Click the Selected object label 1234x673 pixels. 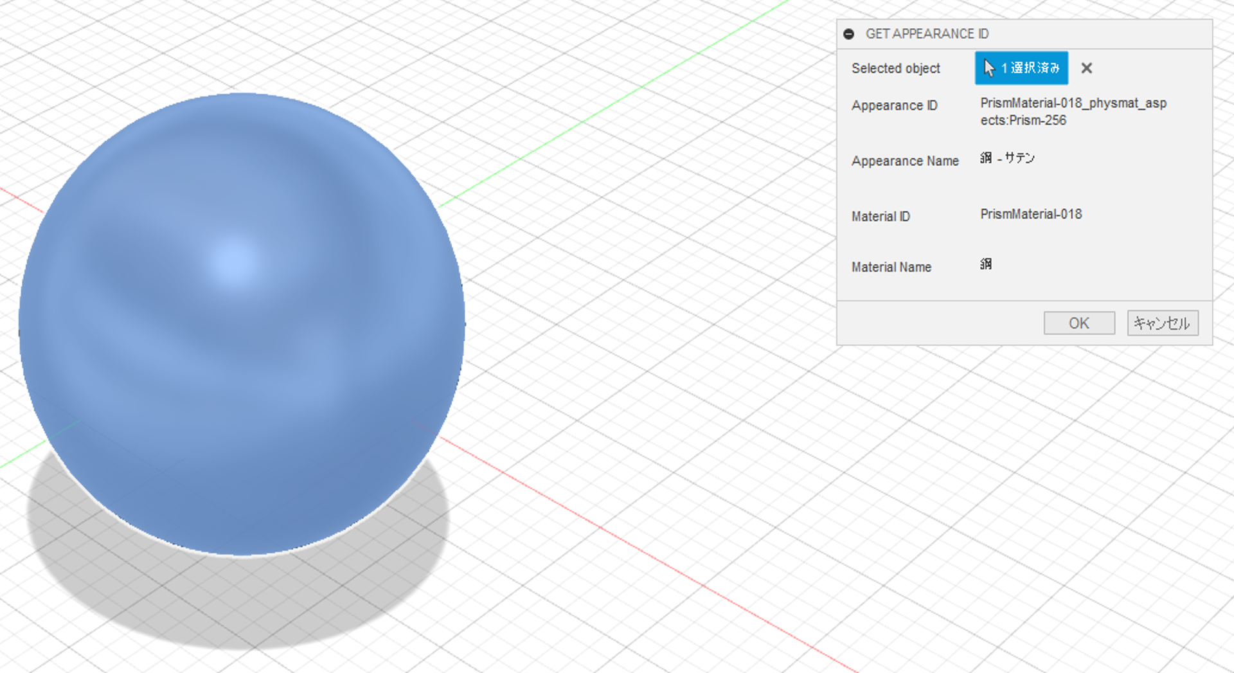point(896,68)
